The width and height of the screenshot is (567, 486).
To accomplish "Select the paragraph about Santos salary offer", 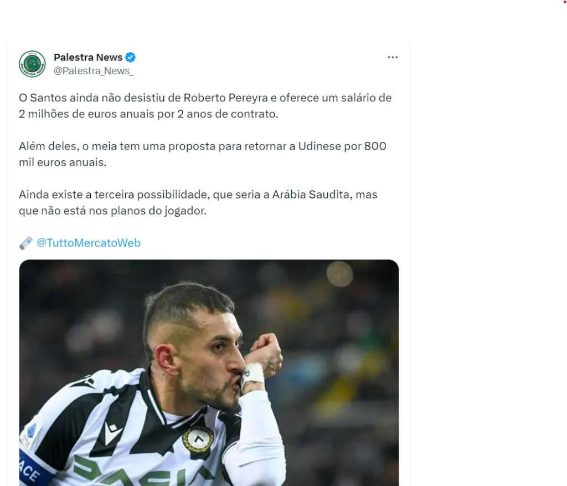I will pyautogui.click(x=205, y=106).
